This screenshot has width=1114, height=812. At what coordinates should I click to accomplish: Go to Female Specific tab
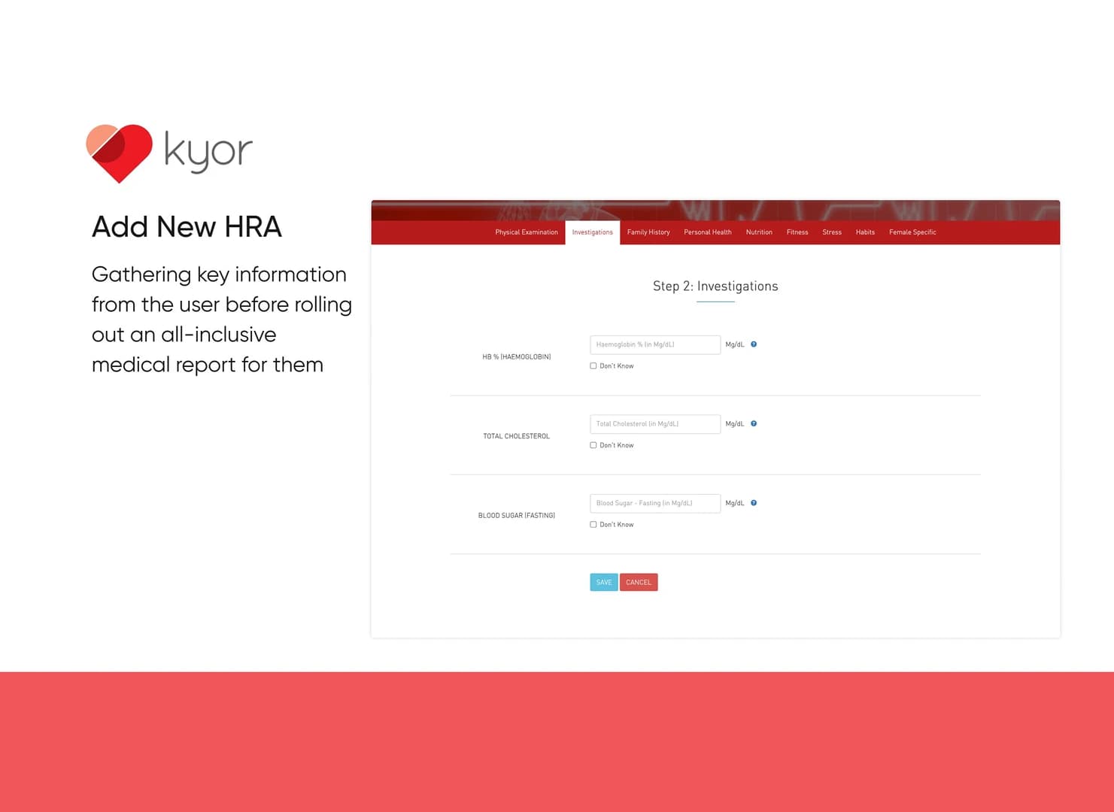[912, 232]
